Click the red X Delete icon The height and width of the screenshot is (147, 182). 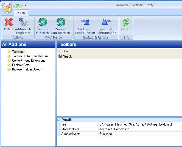(9, 23)
